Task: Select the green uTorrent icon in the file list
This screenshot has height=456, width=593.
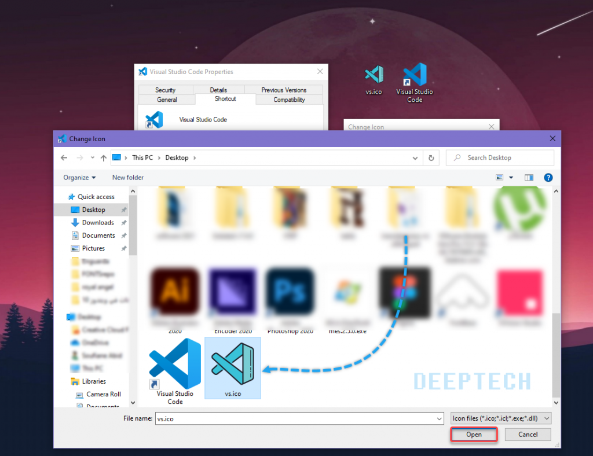Action: (519, 208)
